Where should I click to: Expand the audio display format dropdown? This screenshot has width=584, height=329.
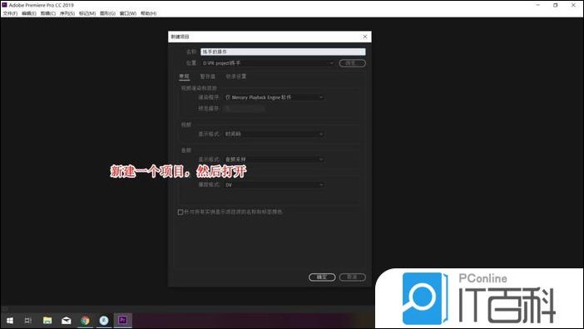(x=275, y=160)
